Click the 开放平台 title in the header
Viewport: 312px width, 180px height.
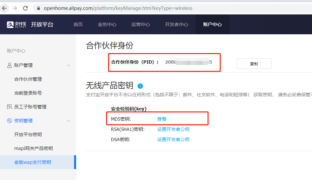pos(42,24)
